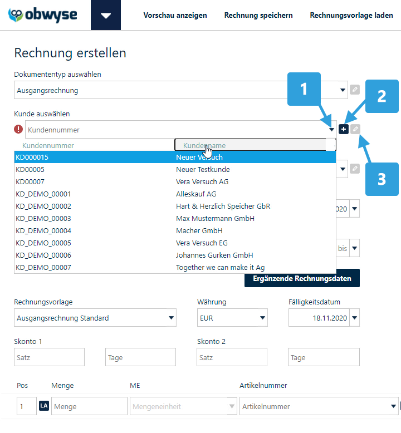Collapse the customer list via Kundennummer dropdown arrow

point(331,130)
